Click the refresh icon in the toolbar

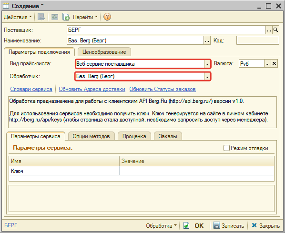point(54,17)
